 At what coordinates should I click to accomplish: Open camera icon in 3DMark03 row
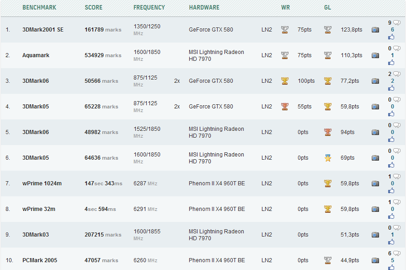tap(375, 235)
